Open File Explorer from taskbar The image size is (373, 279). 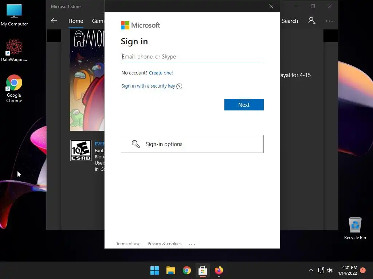[x=171, y=270]
